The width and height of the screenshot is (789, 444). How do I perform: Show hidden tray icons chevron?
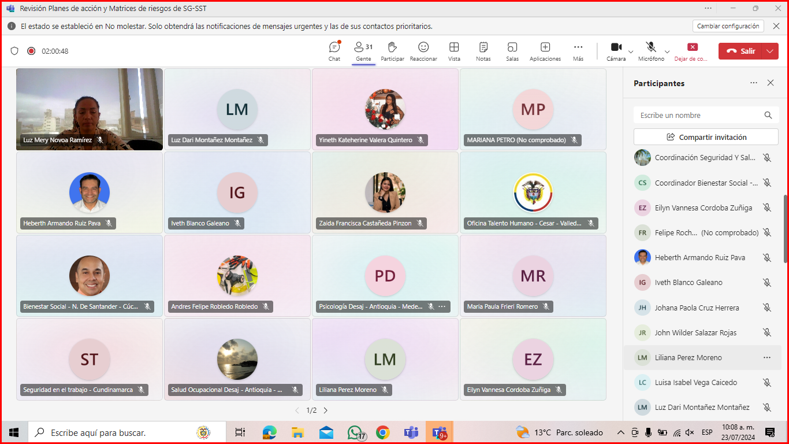[x=621, y=432]
